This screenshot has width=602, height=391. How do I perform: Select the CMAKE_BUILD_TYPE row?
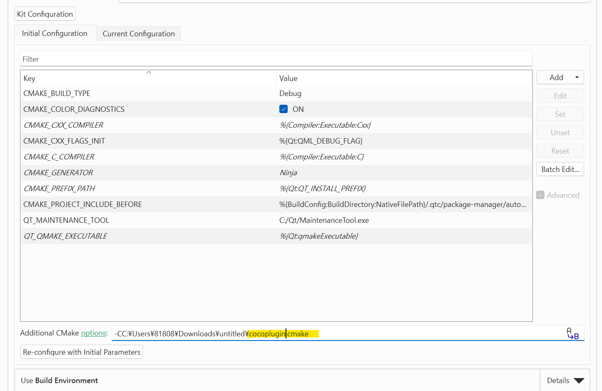coord(57,93)
